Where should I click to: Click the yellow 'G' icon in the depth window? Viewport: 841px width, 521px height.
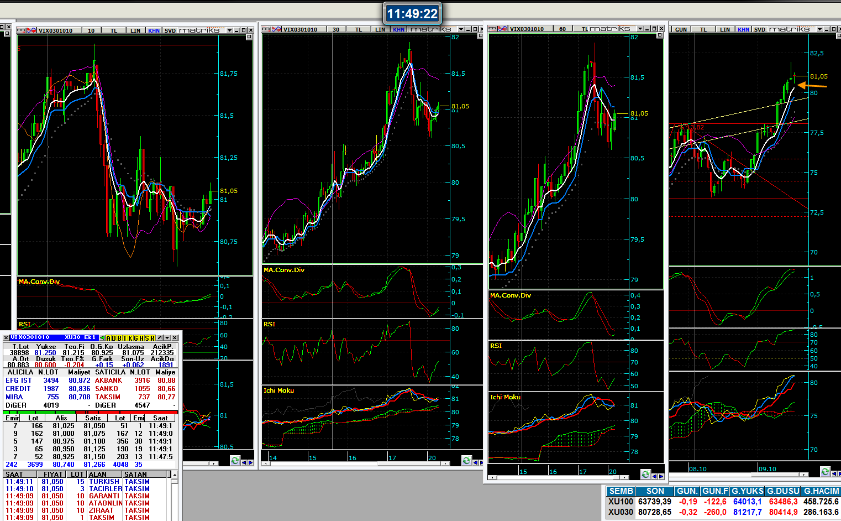click(136, 338)
